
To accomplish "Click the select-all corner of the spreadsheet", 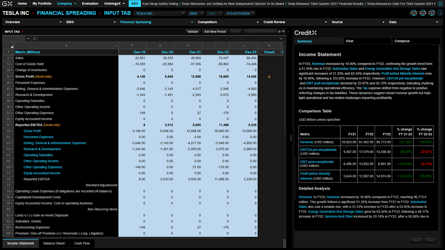I will pos(8,46).
